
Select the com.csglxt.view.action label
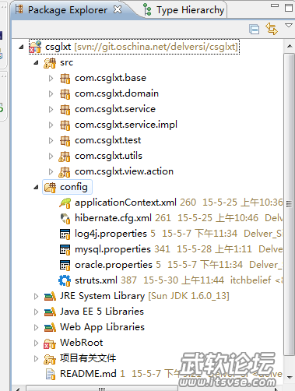click(124, 171)
